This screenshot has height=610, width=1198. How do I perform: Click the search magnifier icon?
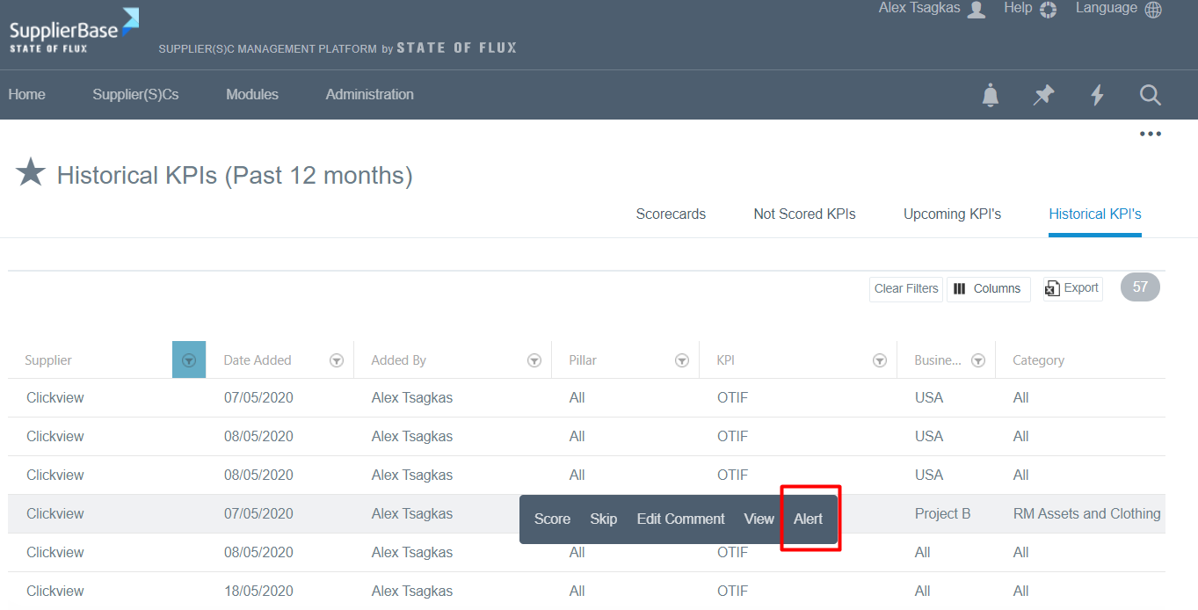[1151, 95]
